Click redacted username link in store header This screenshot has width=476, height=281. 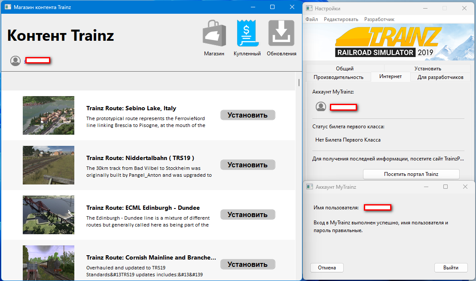pos(37,60)
